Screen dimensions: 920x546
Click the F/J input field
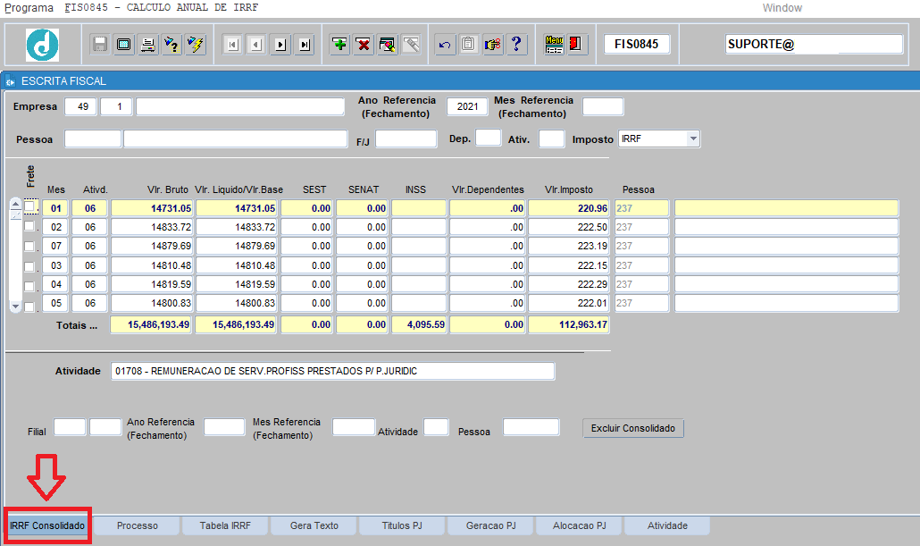406,139
